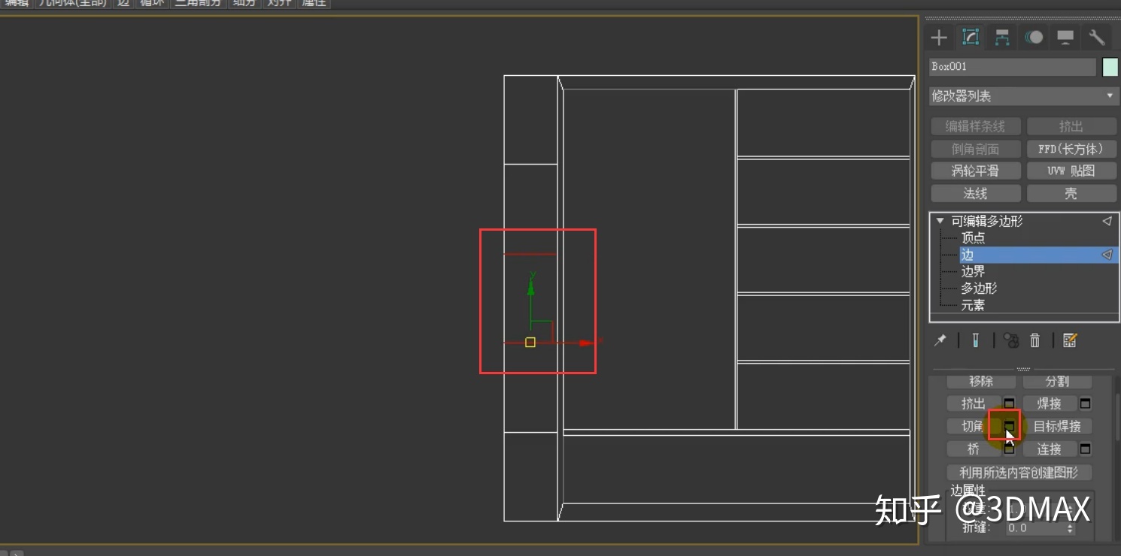Open the 切角 settings box icon
1121x556 pixels.
click(1010, 426)
